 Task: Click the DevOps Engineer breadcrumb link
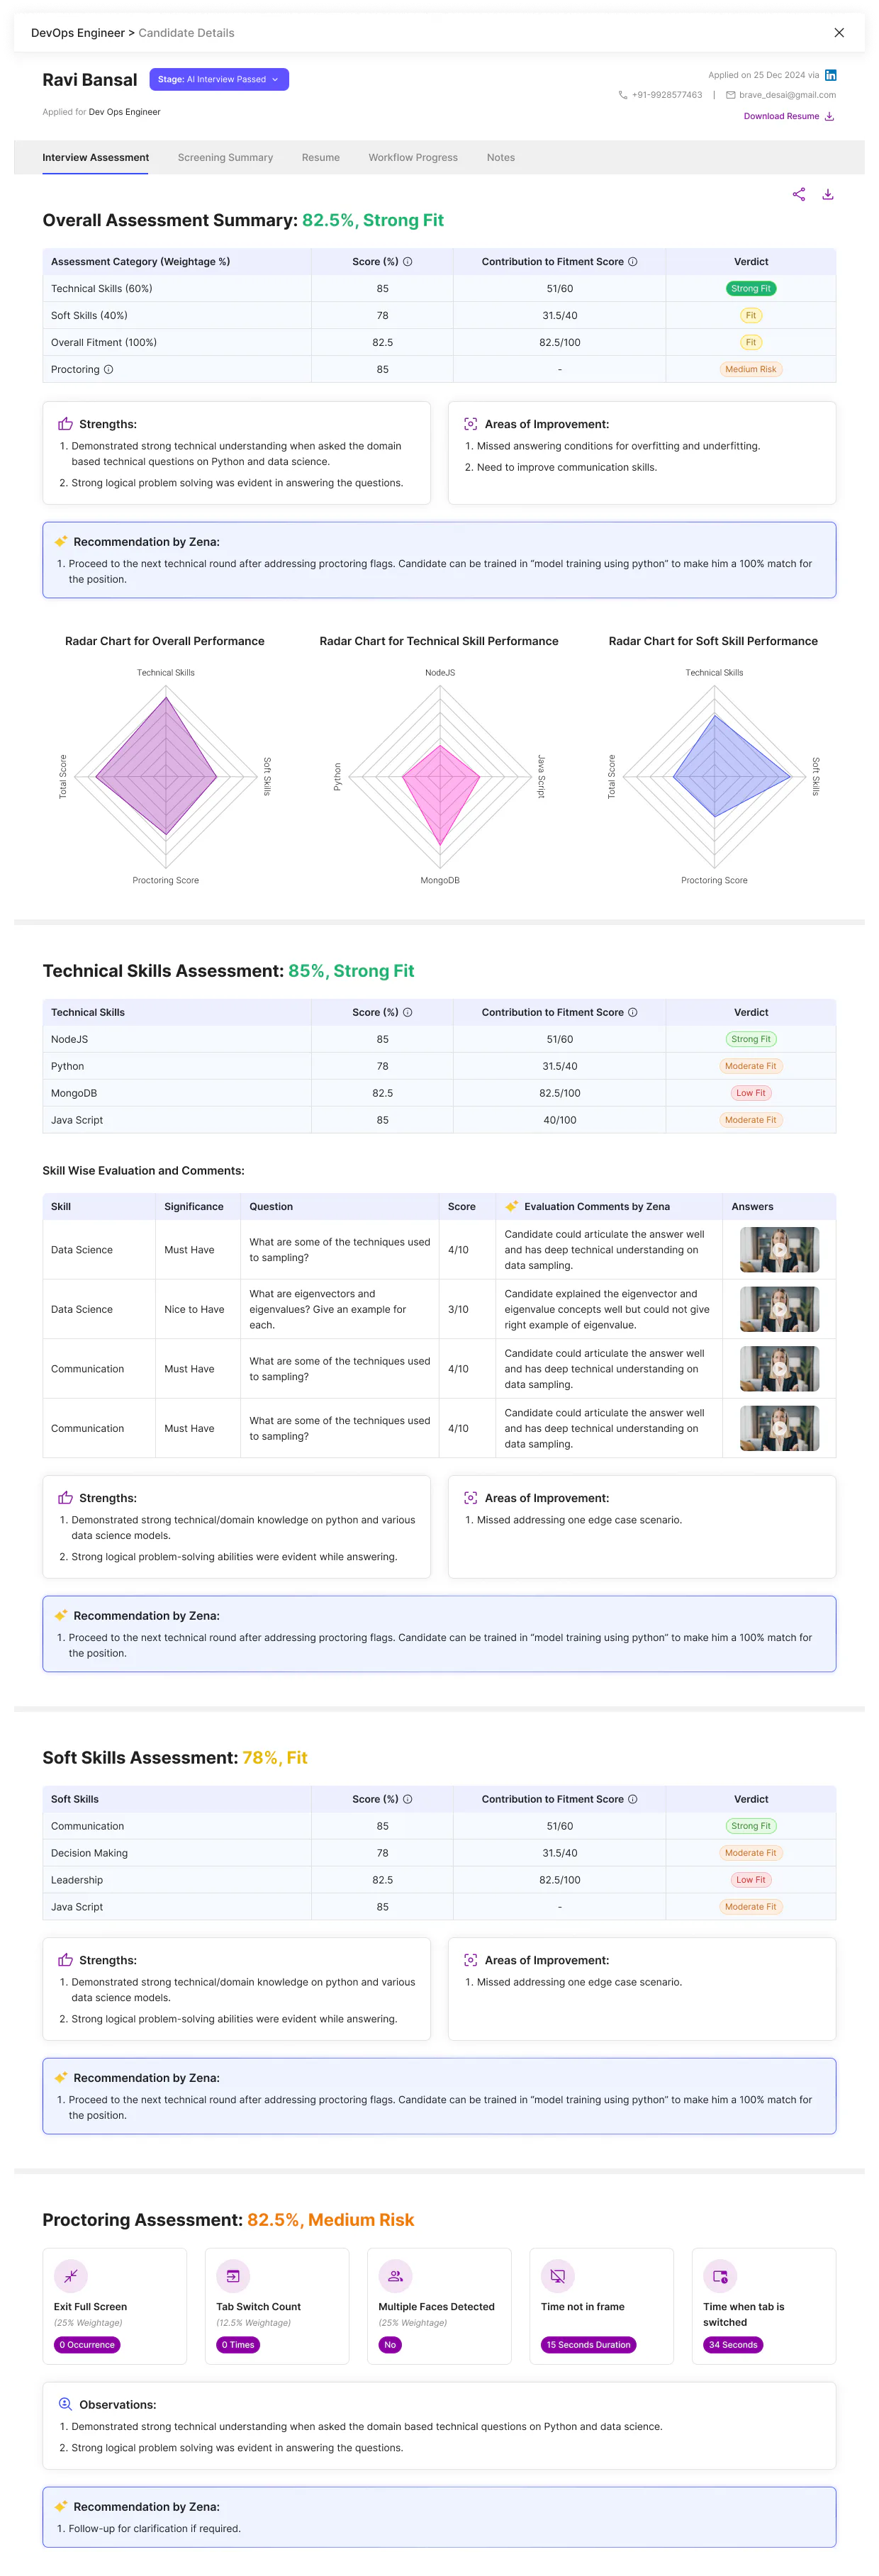78,33
